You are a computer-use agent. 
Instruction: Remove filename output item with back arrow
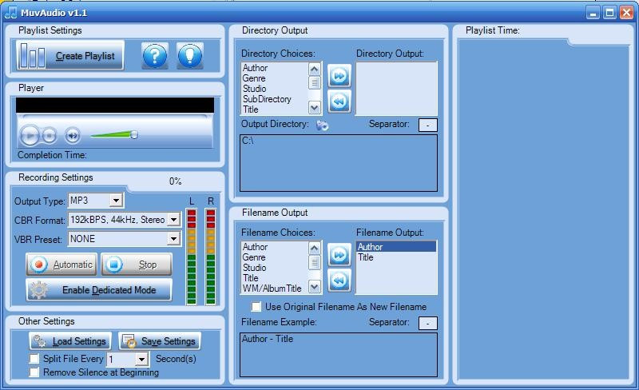click(339, 281)
